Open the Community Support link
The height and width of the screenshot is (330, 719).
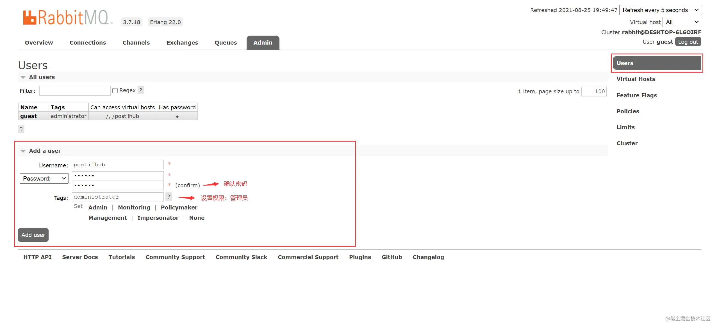(x=175, y=257)
